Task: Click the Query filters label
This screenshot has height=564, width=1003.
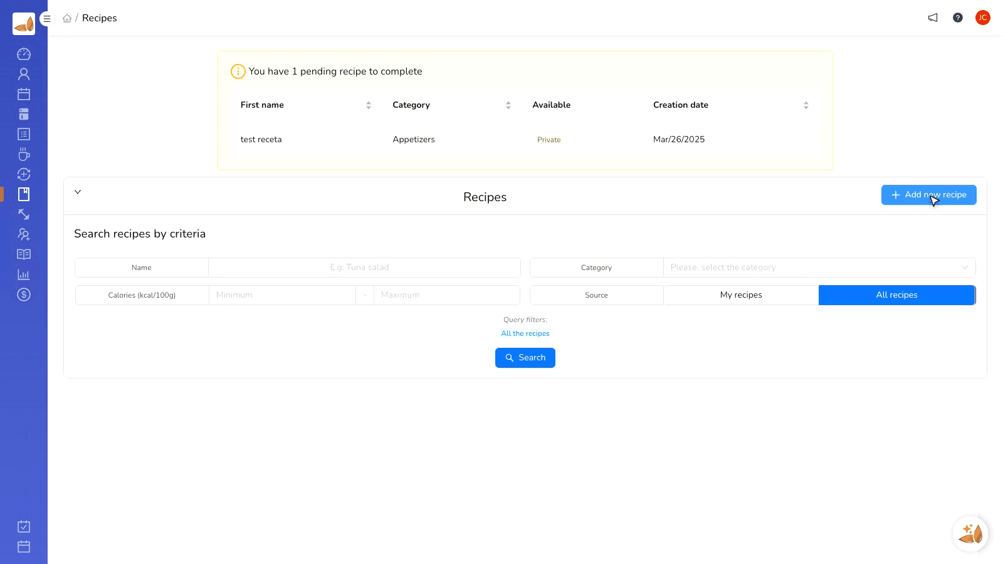Action: [525, 320]
